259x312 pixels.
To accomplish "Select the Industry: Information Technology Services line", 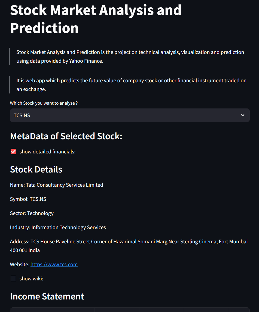I will tap(58, 228).
